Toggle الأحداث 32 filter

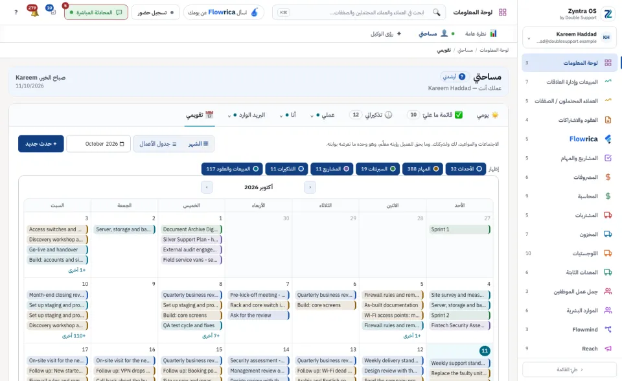point(466,169)
